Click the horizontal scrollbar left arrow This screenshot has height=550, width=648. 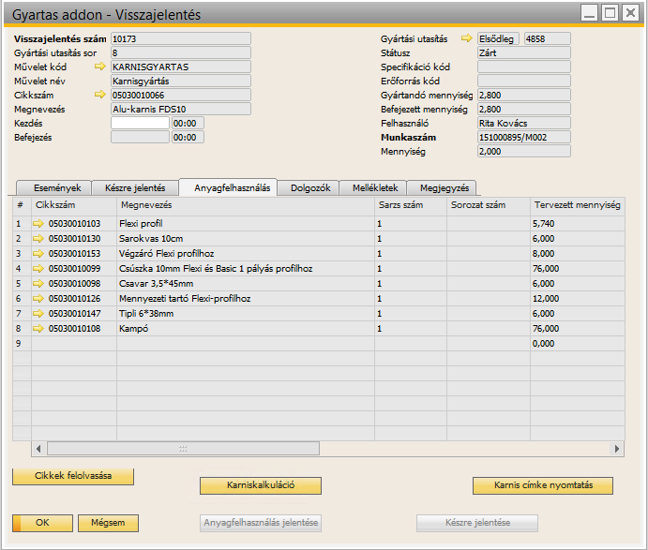(x=38, y=449)
